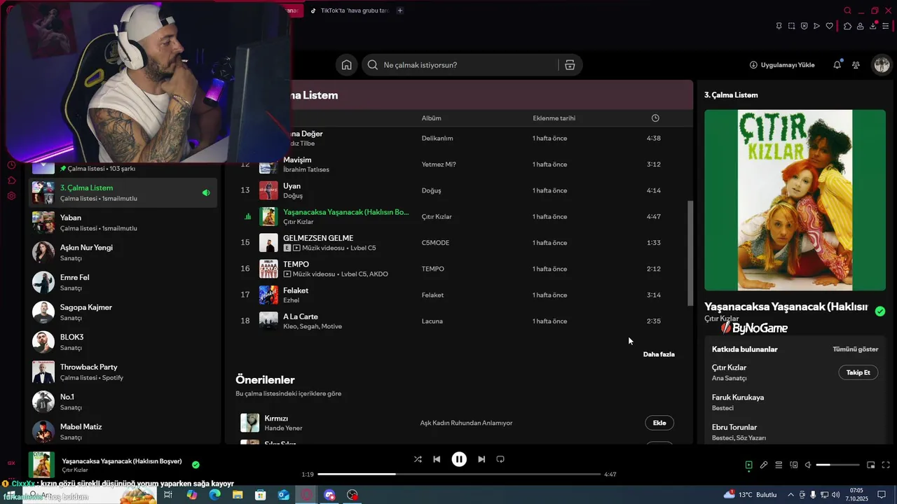Open the Opera ad blocker shield icon
The image size is (897, 504).
[x=804, y=26]
